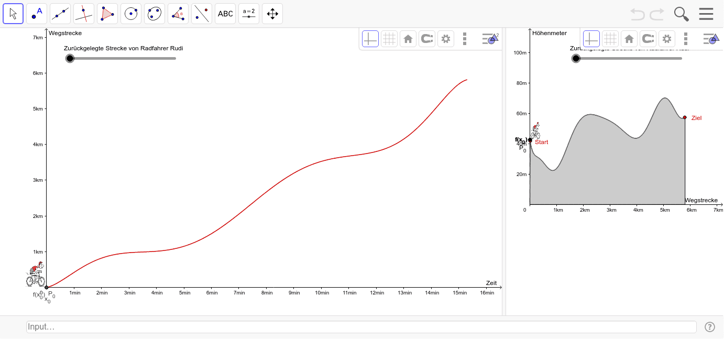
Task: Select the Line through two points tool
Action: 60,14
